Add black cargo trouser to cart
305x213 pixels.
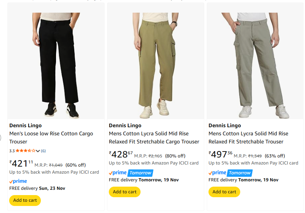[x=25, y=200]
